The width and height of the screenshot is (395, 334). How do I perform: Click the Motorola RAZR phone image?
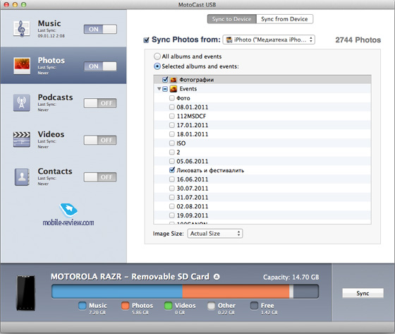(x=25, y=293)
